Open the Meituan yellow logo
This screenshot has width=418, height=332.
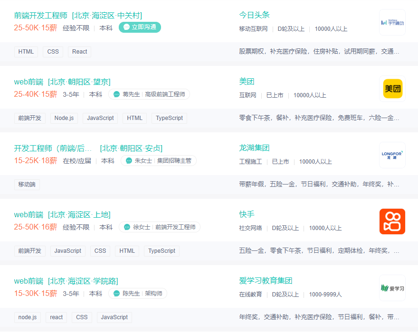pos(392,89)
